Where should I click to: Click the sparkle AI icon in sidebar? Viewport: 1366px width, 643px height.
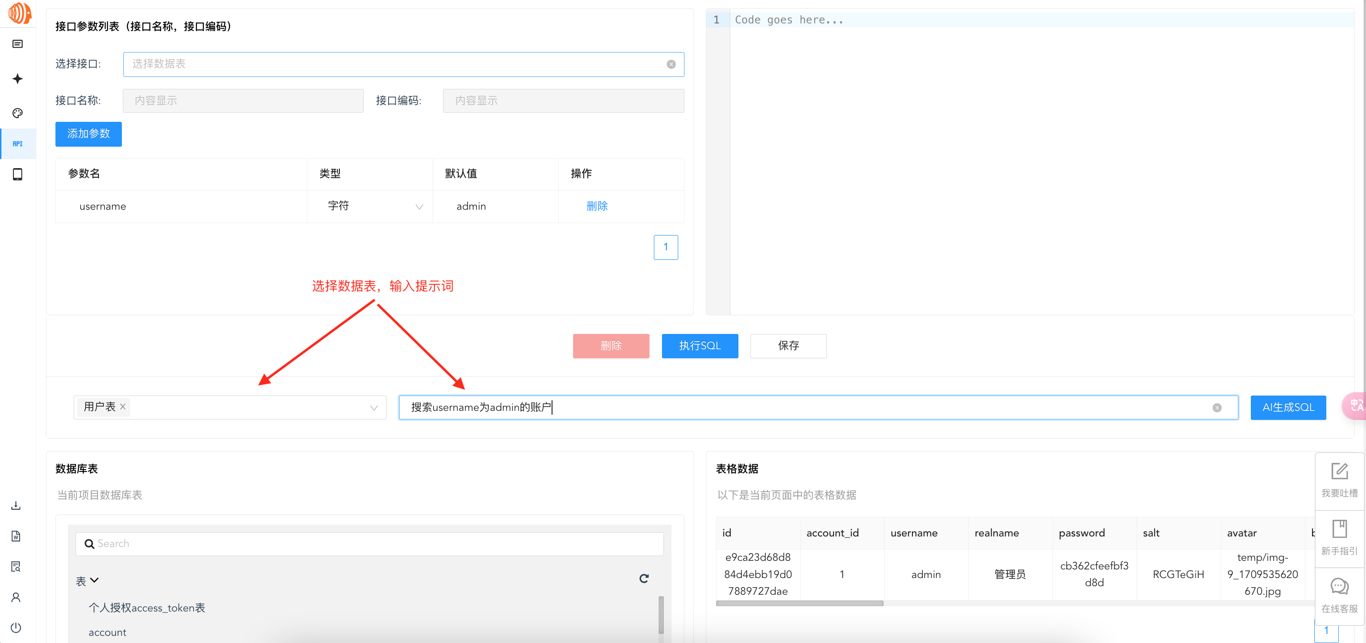[18, 79]
